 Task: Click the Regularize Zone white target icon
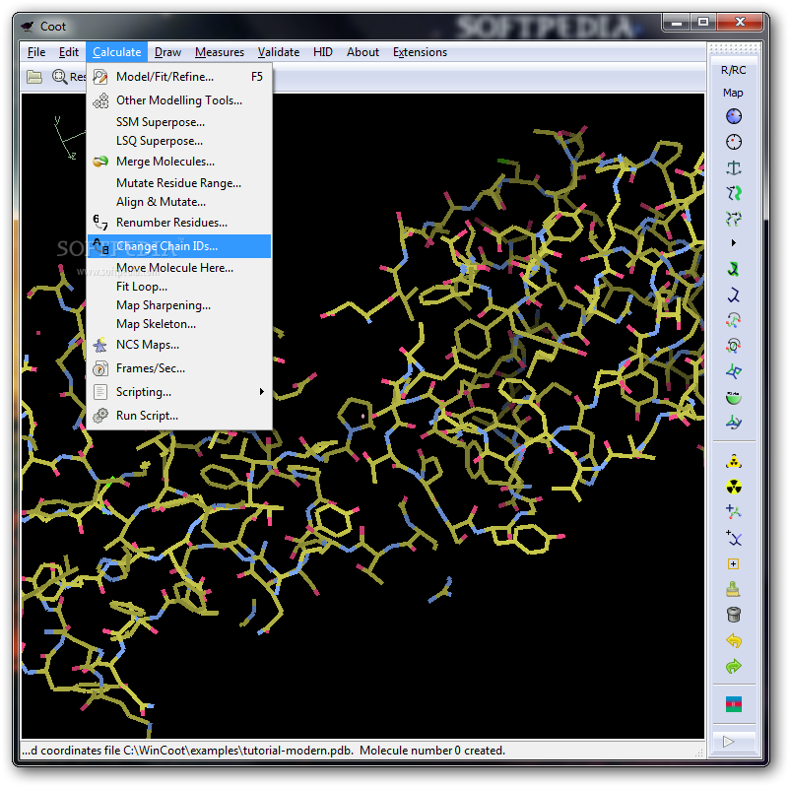point(734,142)
